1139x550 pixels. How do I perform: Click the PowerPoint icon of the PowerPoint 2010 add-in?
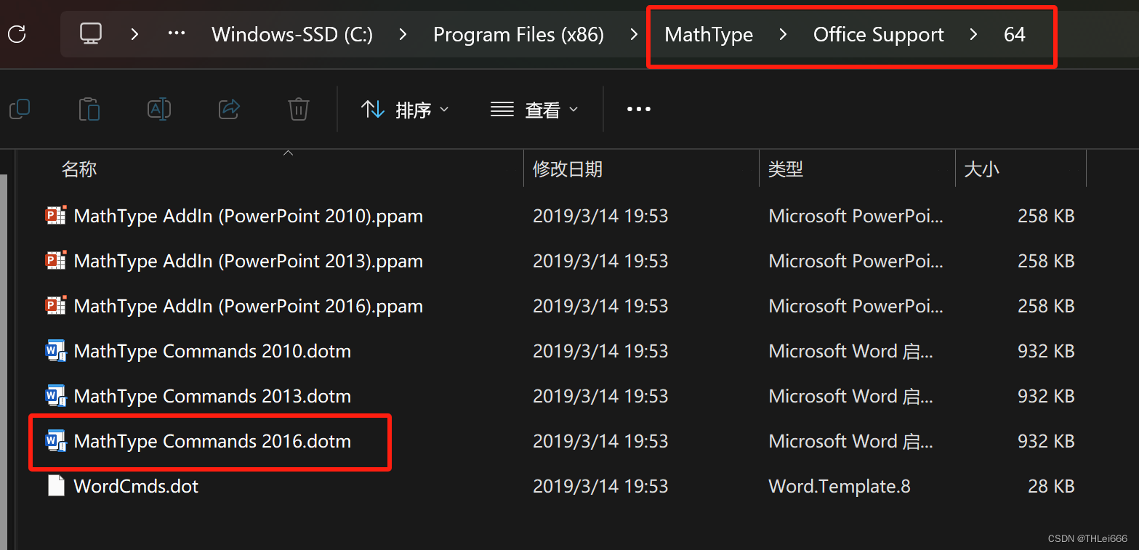coord(56,216)
